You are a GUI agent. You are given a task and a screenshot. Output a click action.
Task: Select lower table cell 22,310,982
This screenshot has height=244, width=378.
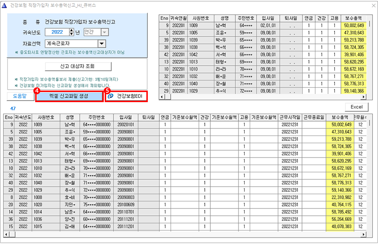[340, 197]
